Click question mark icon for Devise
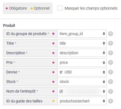 [x=111, y=72]
